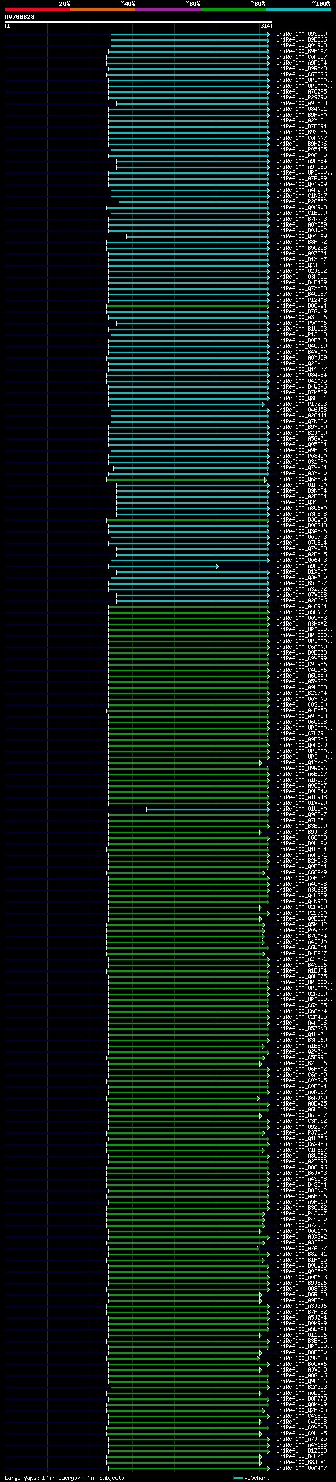Select label UniRef100_Q05384
The image size is (336, 1482).
tap(301, 445)
